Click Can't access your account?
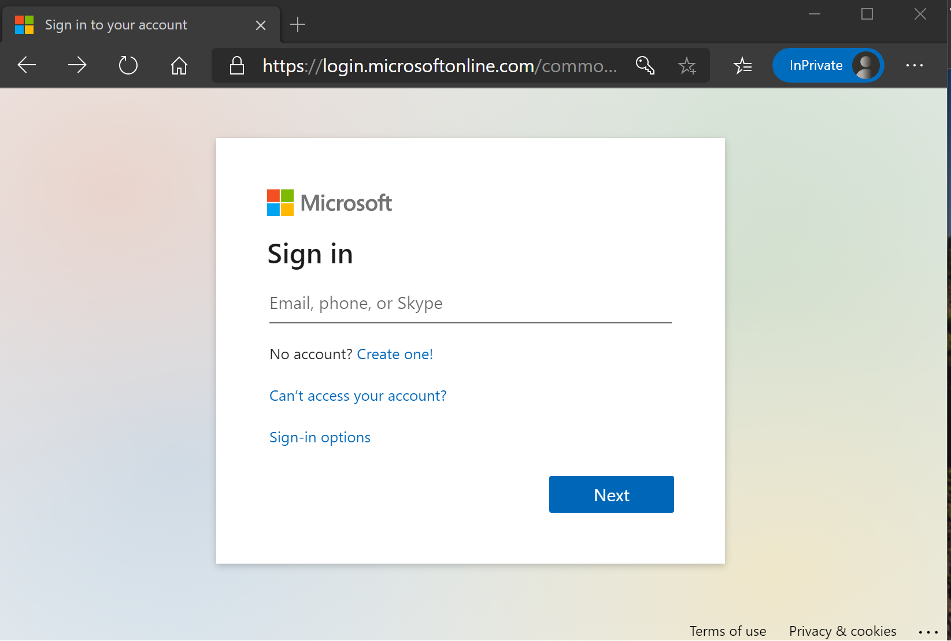This screenshot has height=641, width=951. pos(357,396)
